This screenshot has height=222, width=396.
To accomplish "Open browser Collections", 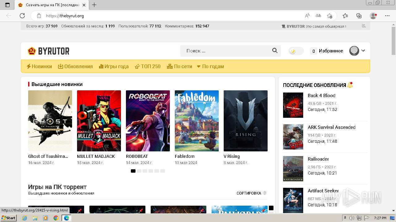I will (x=359, y=16).
